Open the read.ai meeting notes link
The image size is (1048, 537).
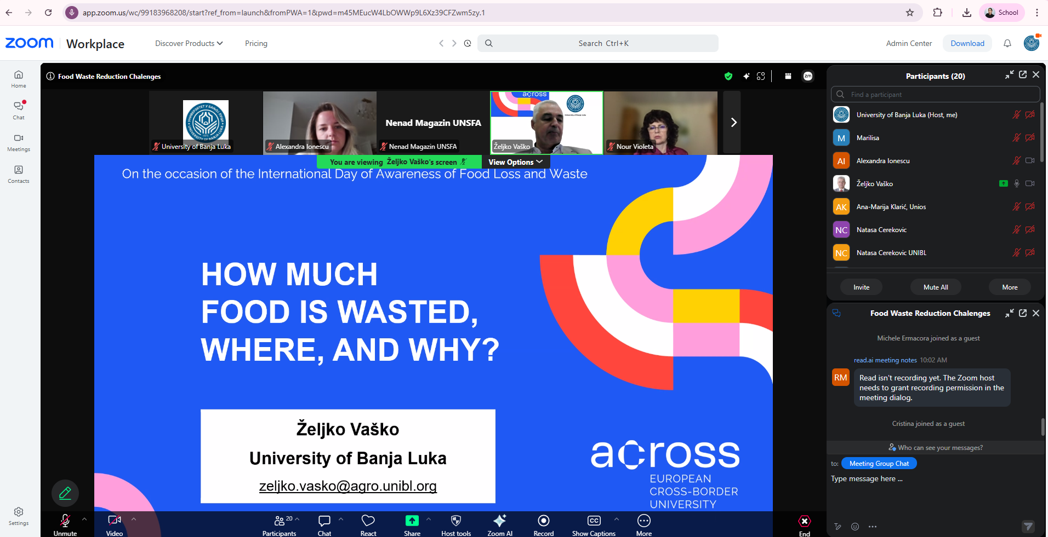(885, 360)
